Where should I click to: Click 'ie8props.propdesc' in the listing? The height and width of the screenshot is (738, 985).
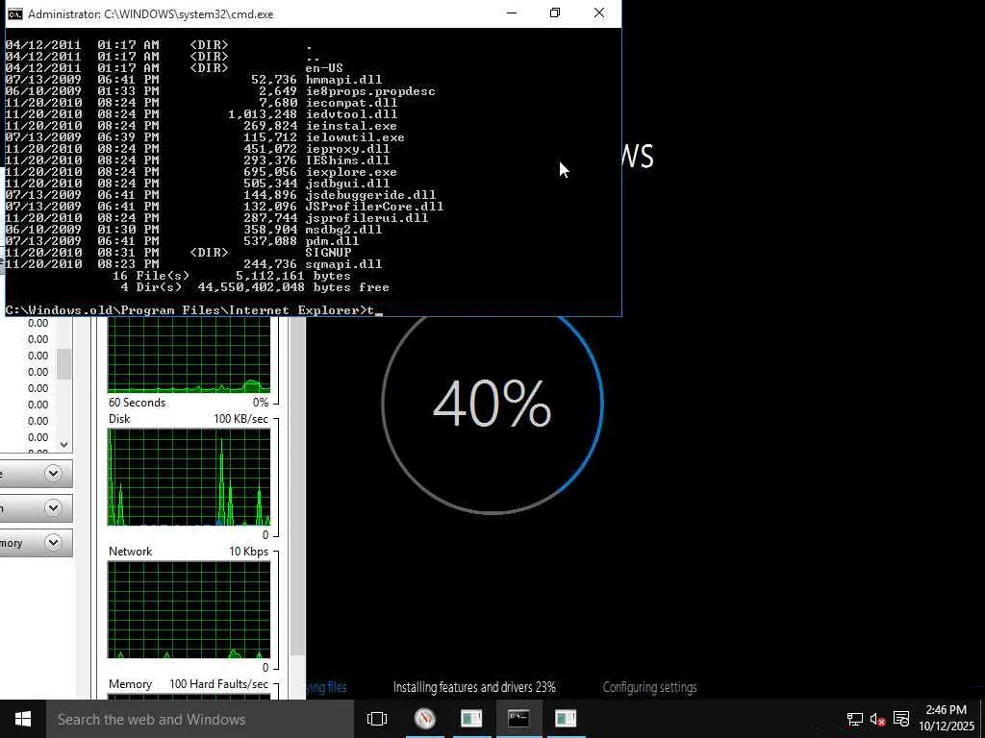pyautogui.click(x=370, y=91)
